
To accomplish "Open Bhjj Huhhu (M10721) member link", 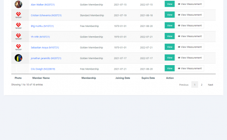I will pos(42,26).
